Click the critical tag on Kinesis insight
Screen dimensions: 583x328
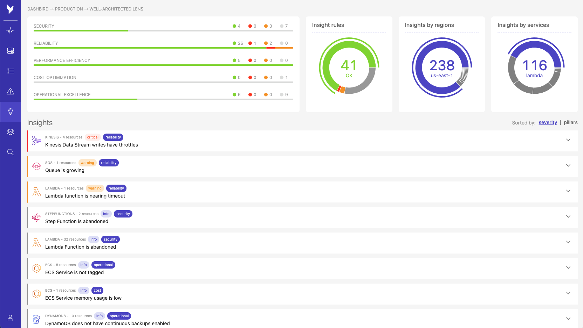click(x=92, y=137)
